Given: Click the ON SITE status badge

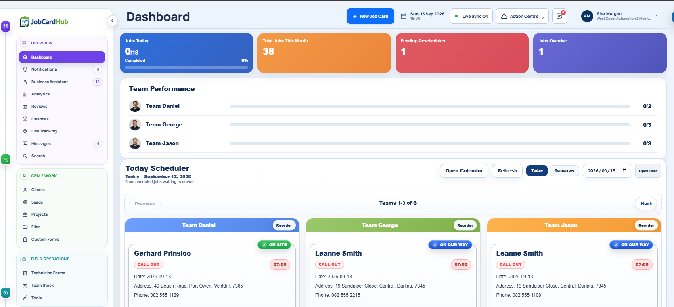Looking at the screenshot, I should (274, 245).
